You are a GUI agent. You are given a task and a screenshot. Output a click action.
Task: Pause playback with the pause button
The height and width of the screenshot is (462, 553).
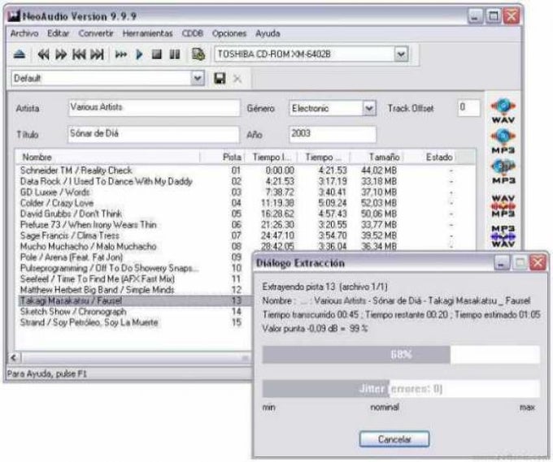pos(175,54)
